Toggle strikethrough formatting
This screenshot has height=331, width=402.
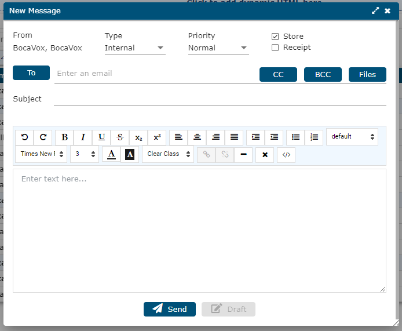point(120,137)
